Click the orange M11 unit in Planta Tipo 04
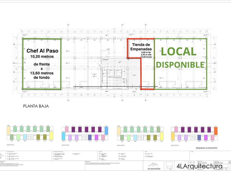The image size is (231, 173). [x=216, y=131]
